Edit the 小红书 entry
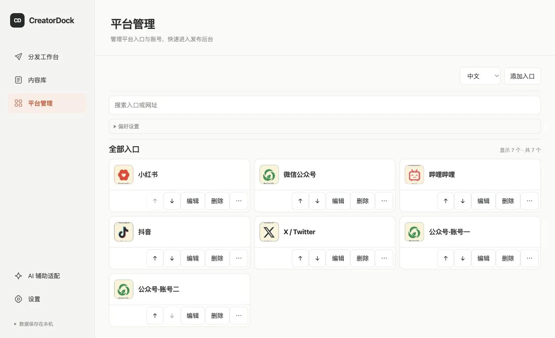This screenshot has height=338, width=555. [x=193, y=201]
